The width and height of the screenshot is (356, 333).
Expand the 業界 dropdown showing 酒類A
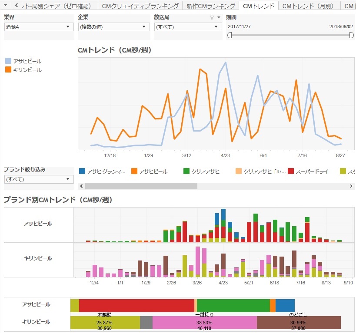[x=39, y=27]
